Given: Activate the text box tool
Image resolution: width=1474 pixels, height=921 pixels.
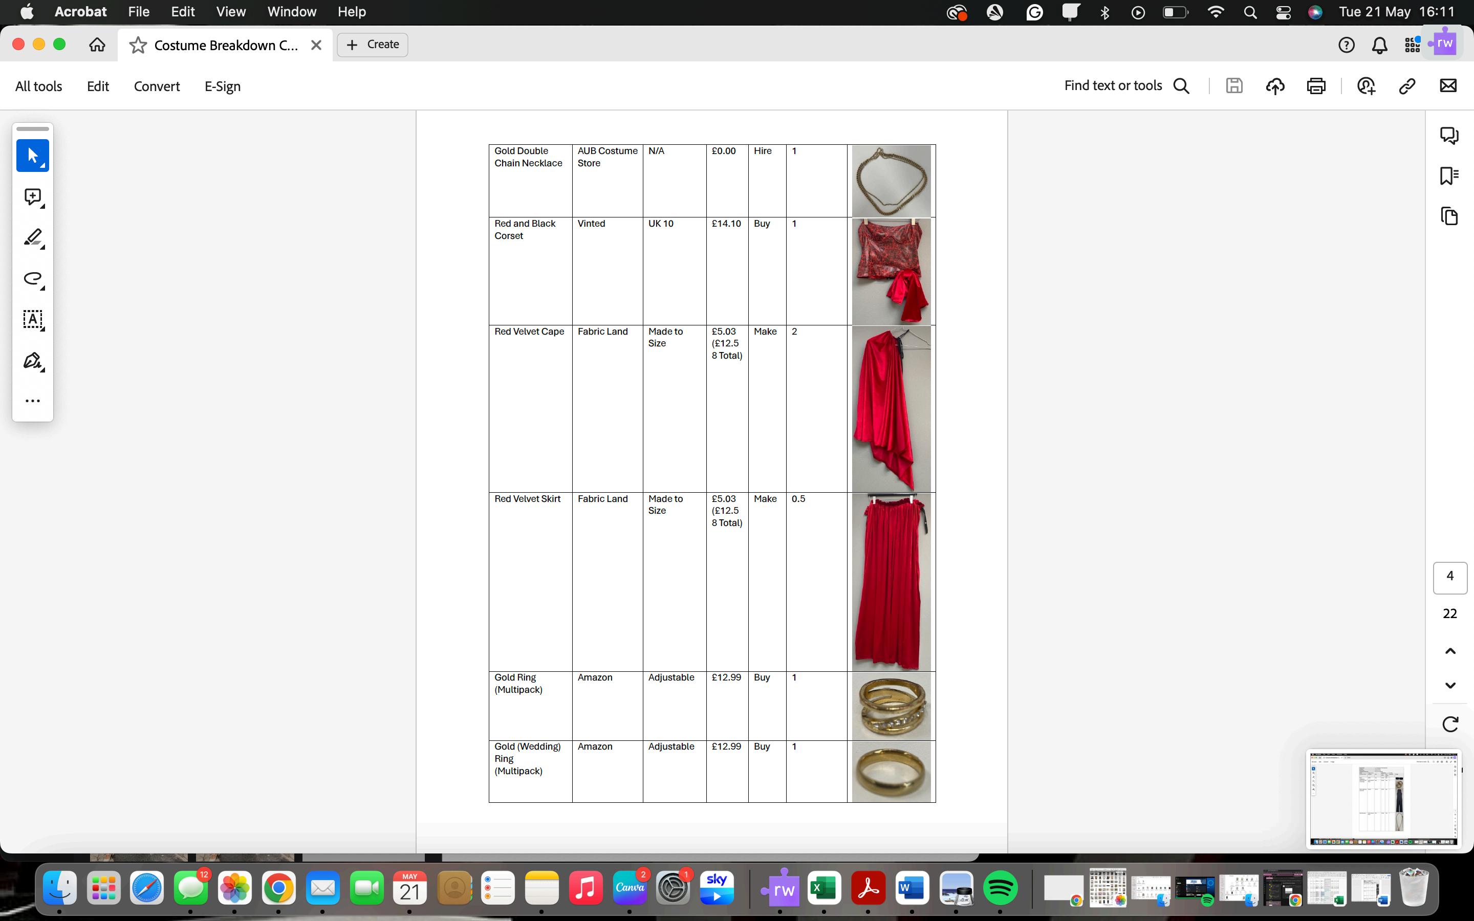Looking at the screenshot, I should point(32,319).
